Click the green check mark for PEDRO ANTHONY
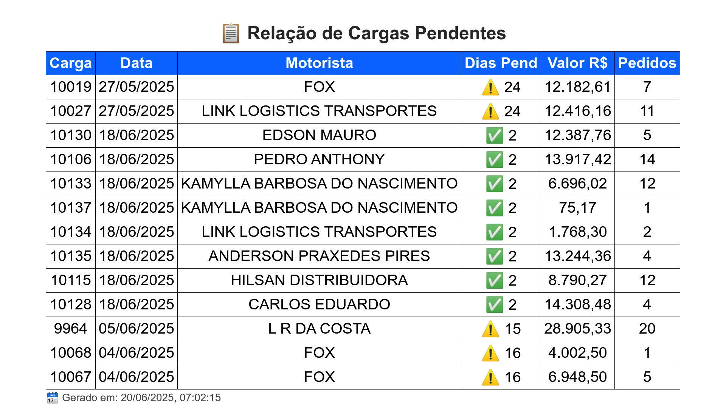Screen dimensions: 726x408 click(x=494, y=159)
